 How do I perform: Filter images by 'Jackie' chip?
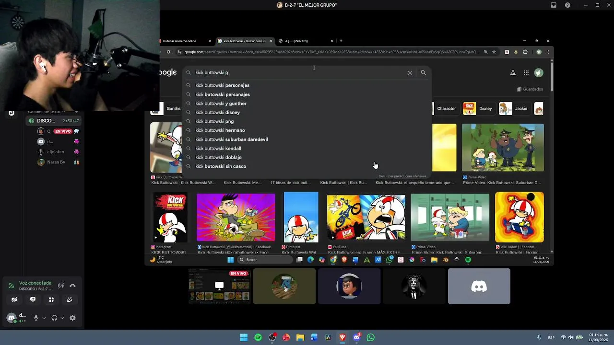click(514, 108)
